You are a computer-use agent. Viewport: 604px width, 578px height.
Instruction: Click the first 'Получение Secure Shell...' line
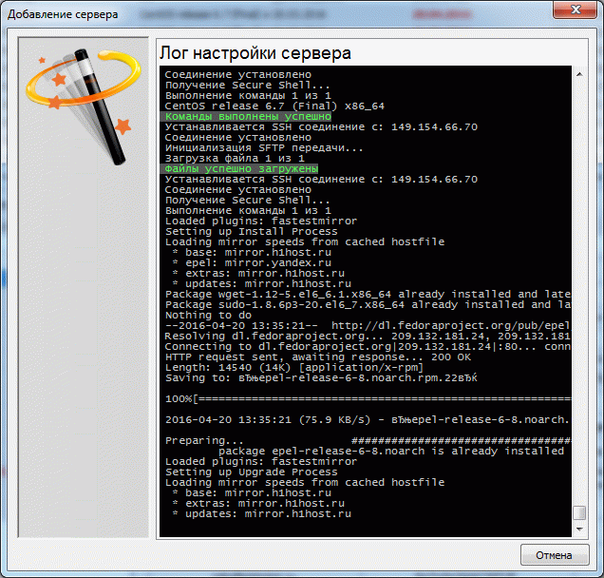[247, 85]
